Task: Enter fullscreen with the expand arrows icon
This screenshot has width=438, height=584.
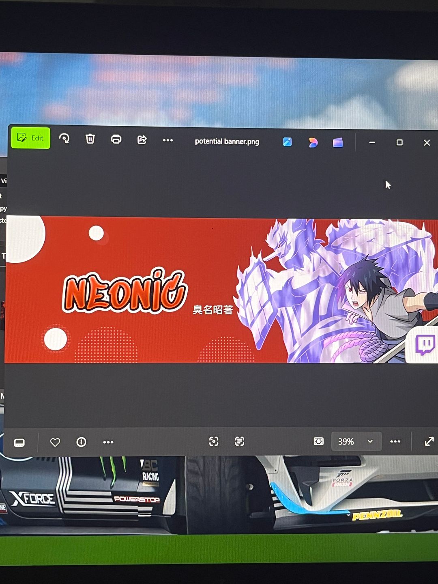Action: pos(429,441)
